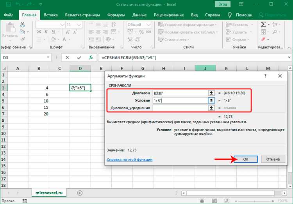Viewport: 293px width, 204px height.
Task: Click the Format Painter brush icon
Action: click(x=23, y=39)
